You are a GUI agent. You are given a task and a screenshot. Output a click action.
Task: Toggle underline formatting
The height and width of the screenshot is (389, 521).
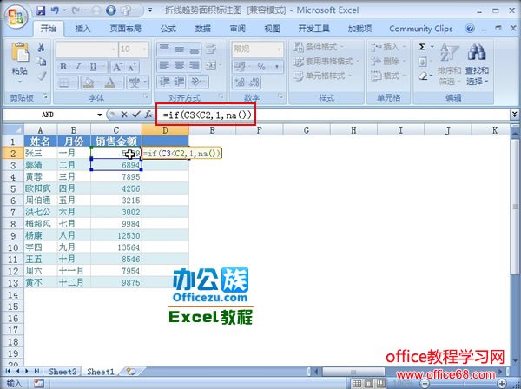(94, 67)
